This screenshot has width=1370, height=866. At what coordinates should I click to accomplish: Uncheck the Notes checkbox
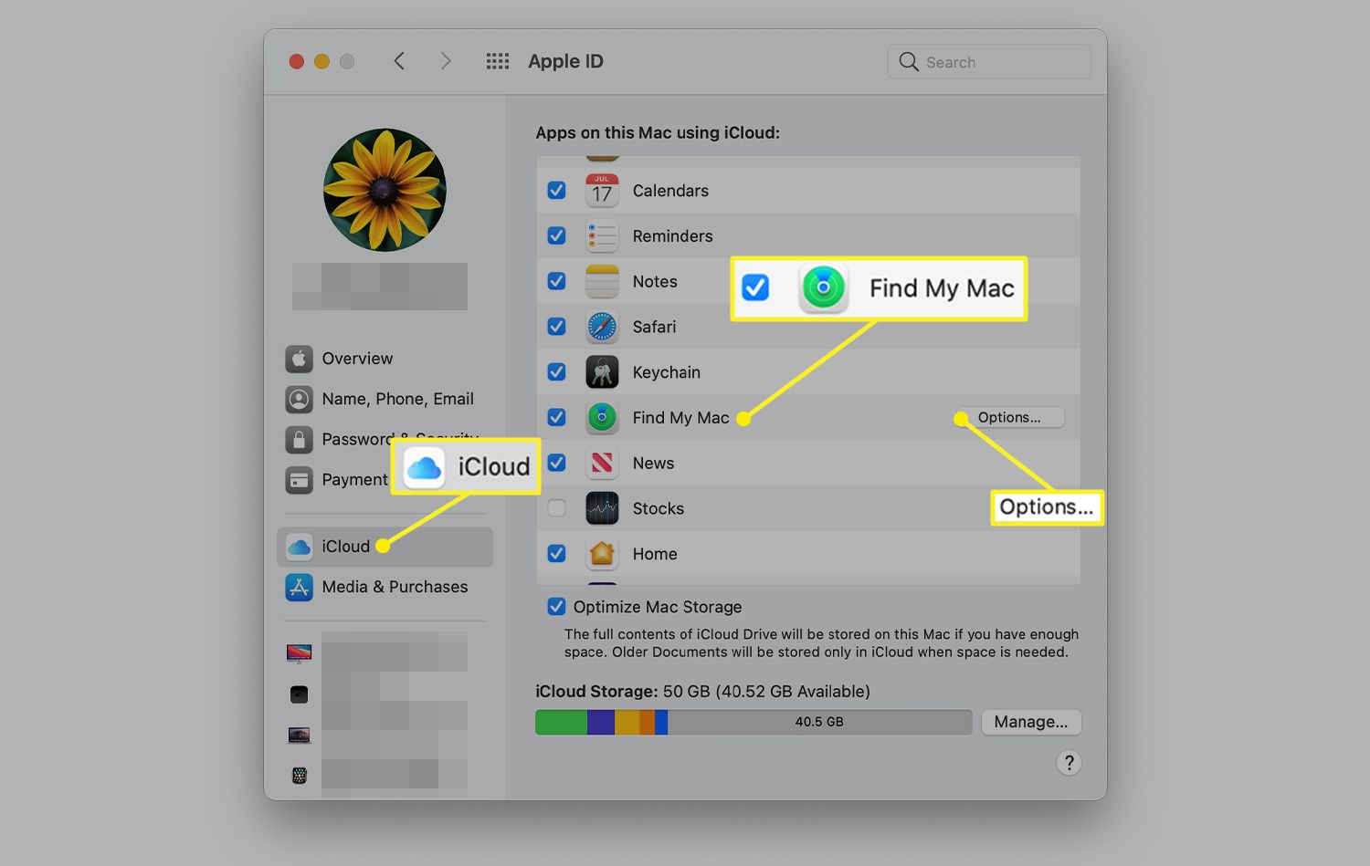pyautogui.click(x=556, y=281)
